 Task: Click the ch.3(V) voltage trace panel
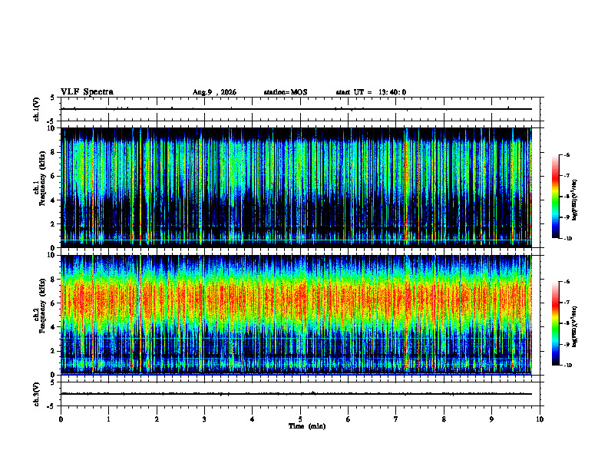pyautogui.click(x=300, y=394)
